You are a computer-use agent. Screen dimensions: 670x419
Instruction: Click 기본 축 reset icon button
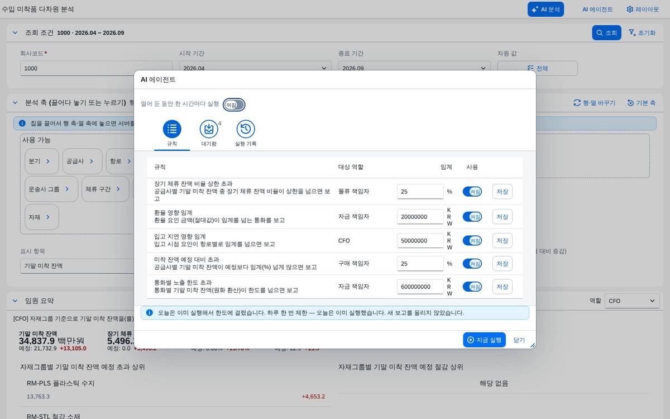click(641, 103)
